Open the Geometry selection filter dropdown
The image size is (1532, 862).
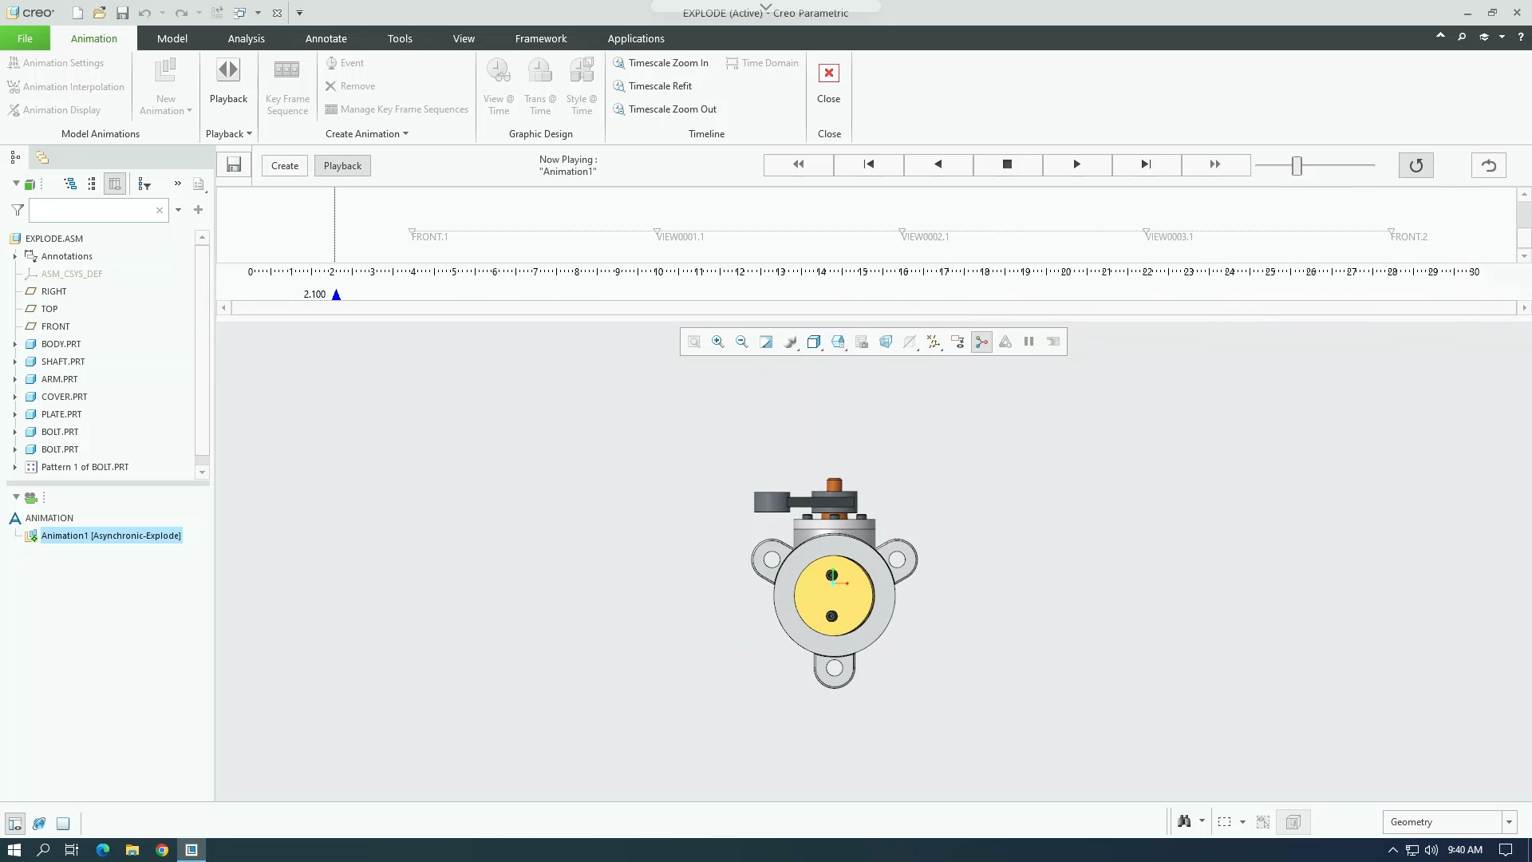coord(1508,822)
